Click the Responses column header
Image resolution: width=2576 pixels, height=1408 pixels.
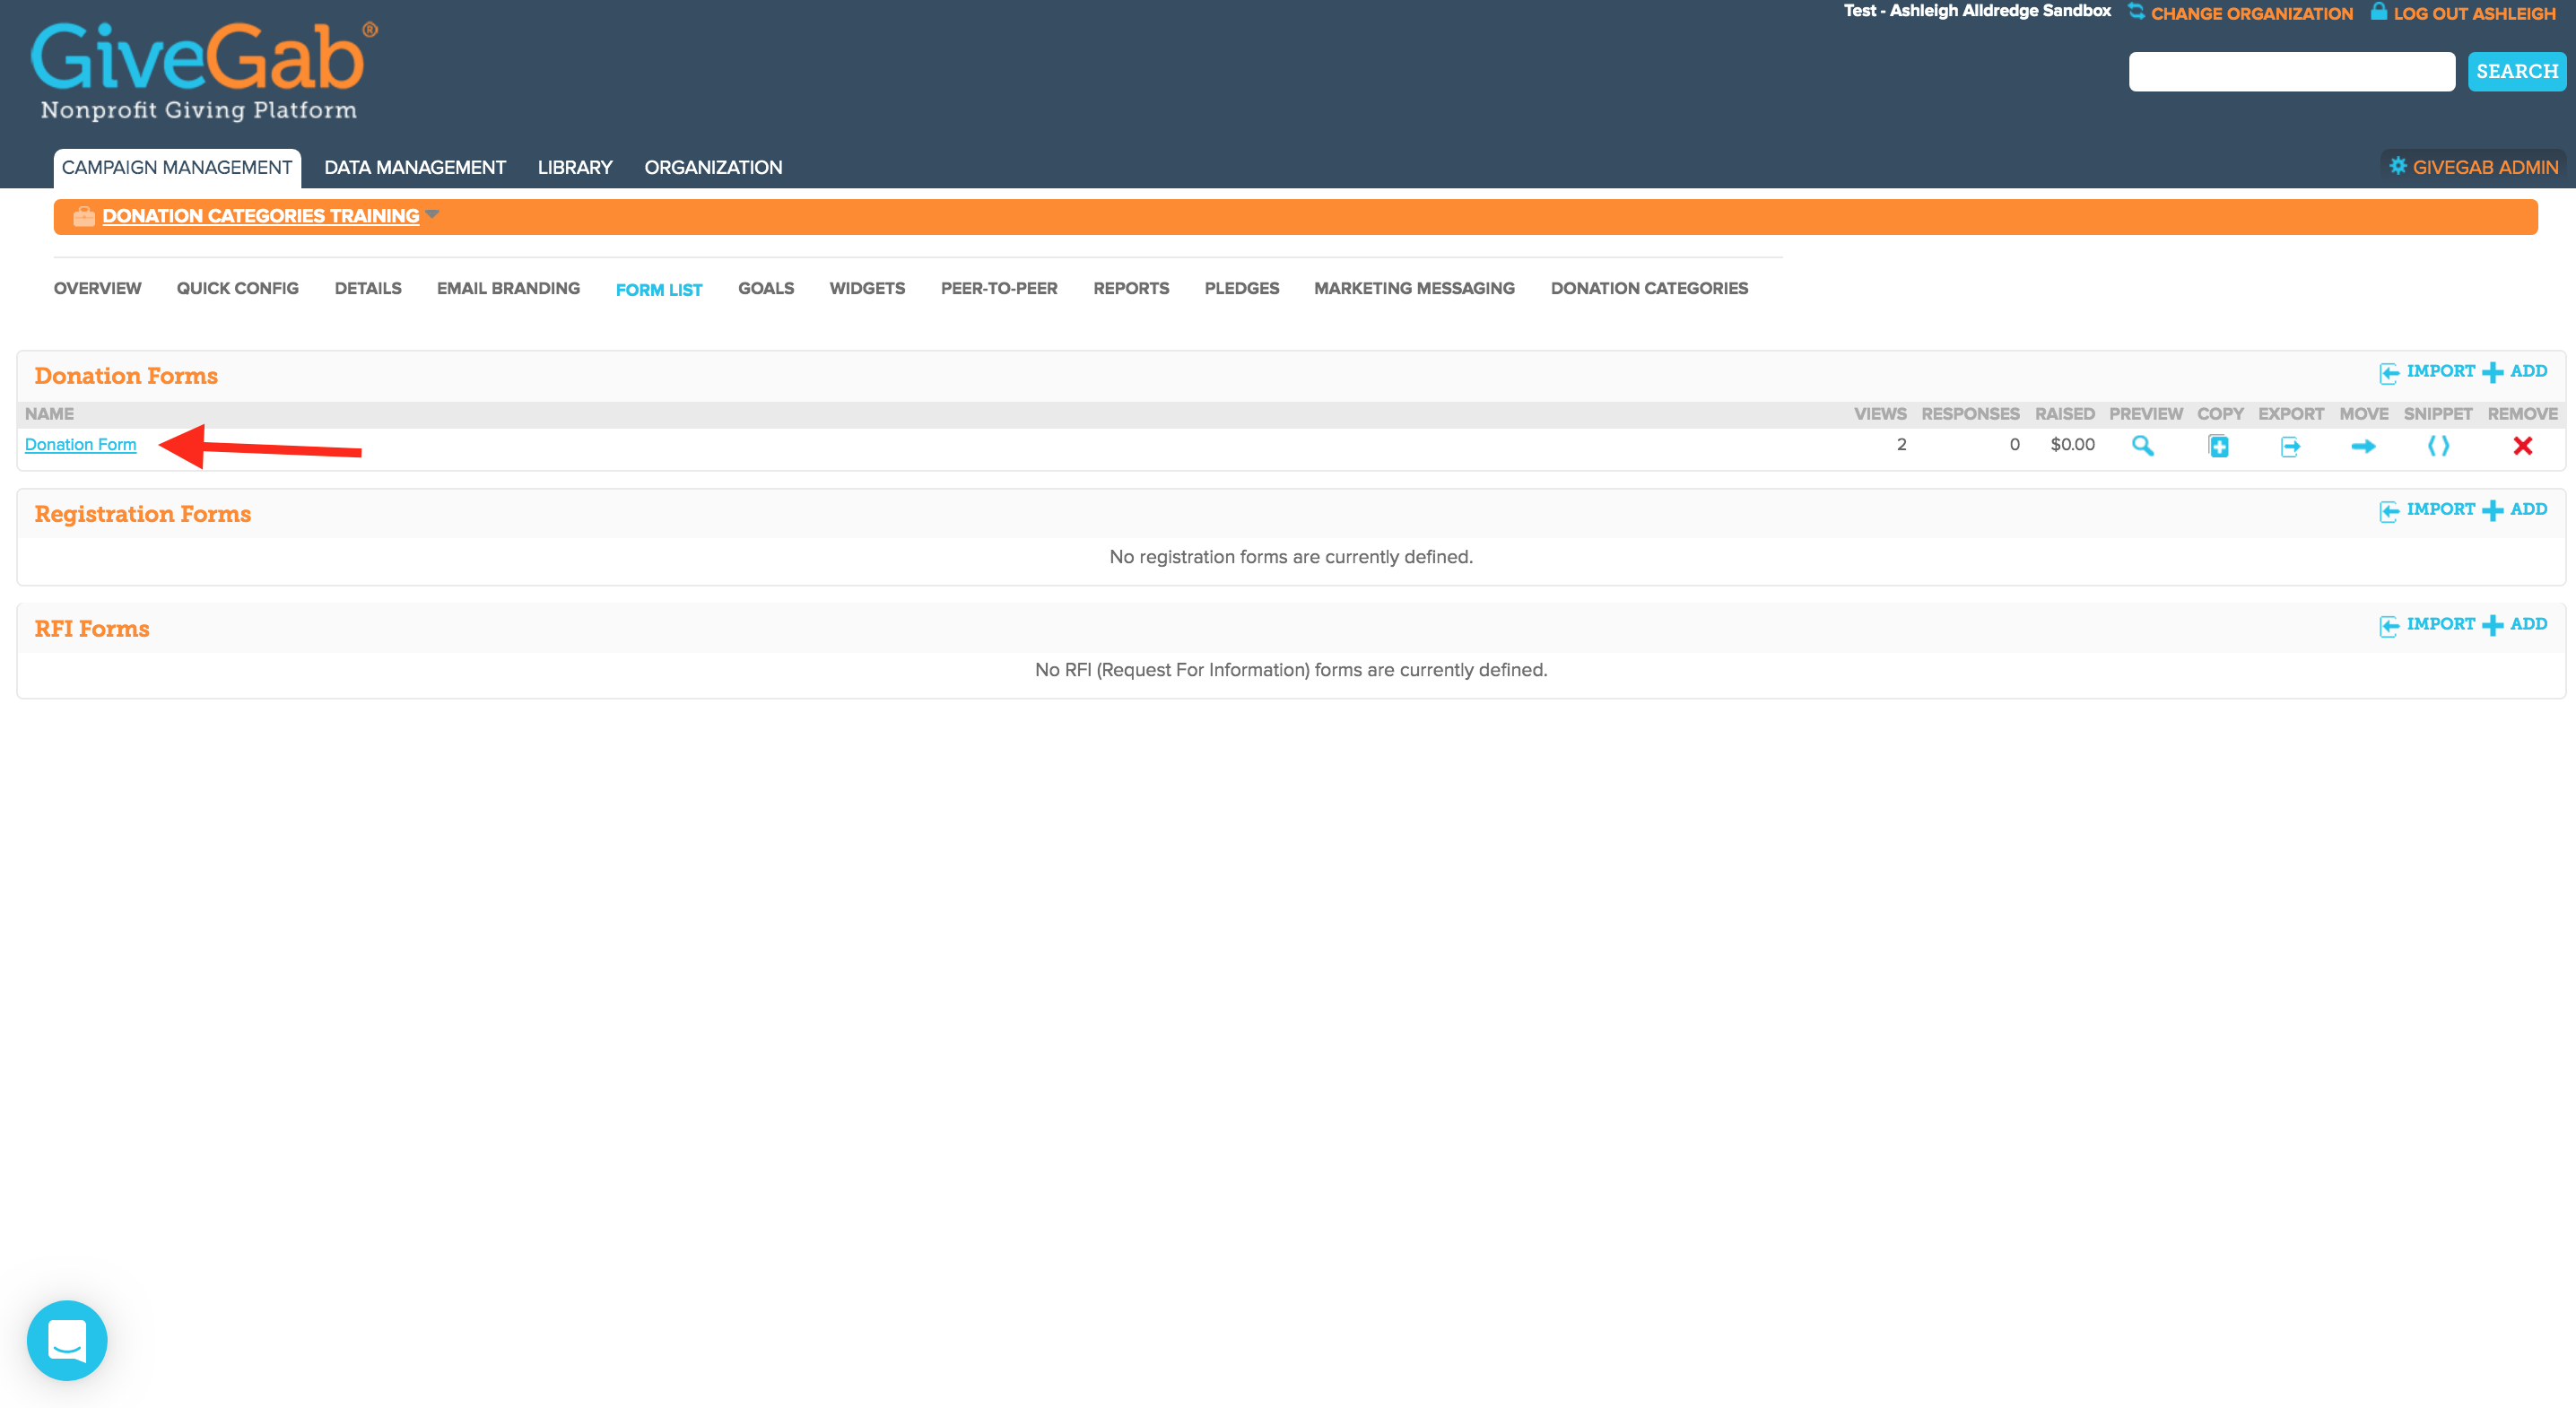pos(1970,414)
